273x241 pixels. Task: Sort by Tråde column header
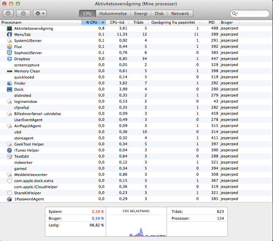139,22
